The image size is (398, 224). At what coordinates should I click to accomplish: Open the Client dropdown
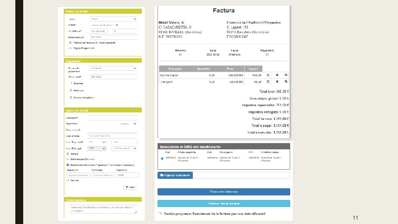(104, 25)
